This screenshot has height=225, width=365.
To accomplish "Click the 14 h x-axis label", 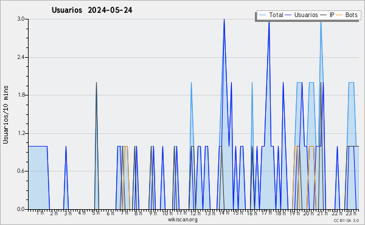I will (224, 213).
